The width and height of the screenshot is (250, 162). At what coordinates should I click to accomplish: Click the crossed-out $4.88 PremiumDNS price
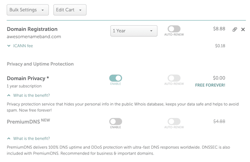(x=219, y=121)
